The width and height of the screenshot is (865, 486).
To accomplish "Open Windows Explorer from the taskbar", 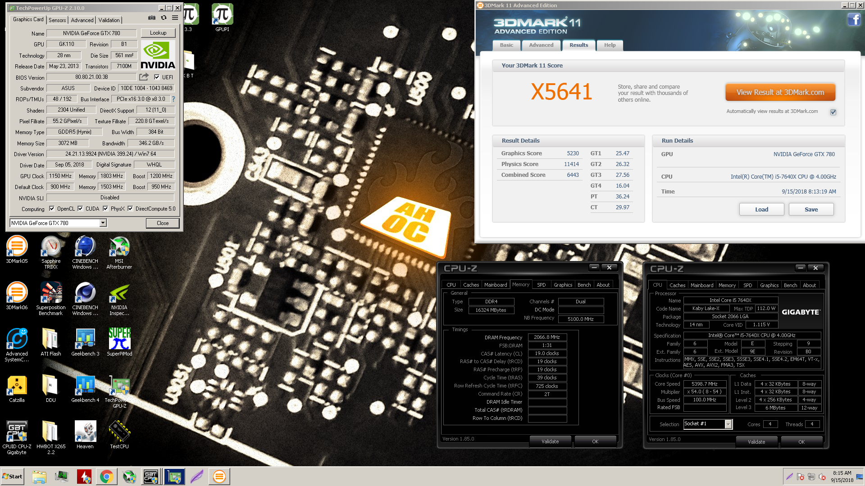I will point(39,477).
